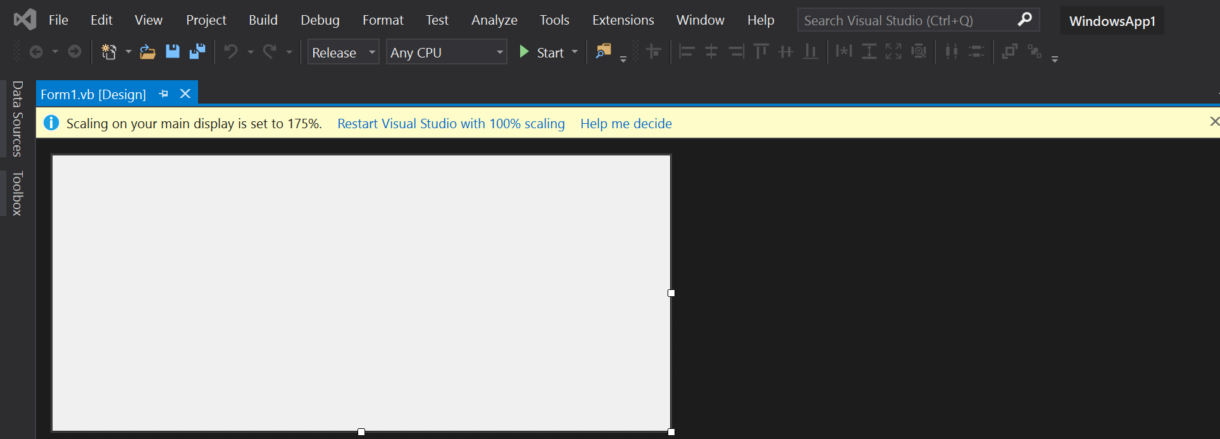Open the File menu
The height and width of the screenshot is (439, 1220).
point(58,20)
